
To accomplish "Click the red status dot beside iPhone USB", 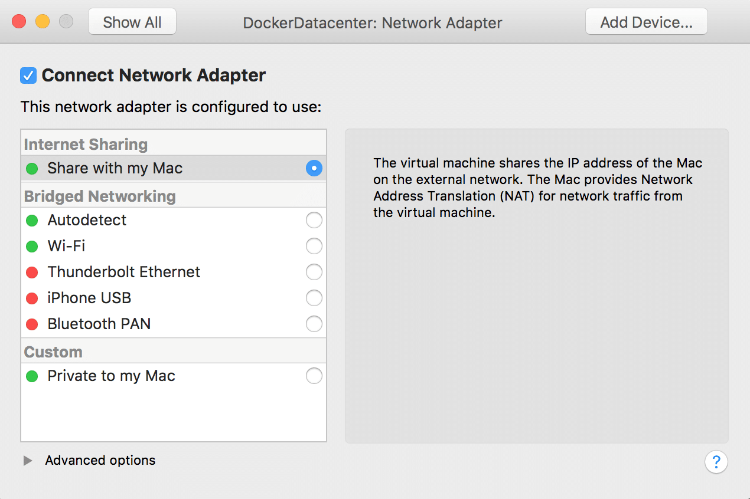I will point(32,298).
